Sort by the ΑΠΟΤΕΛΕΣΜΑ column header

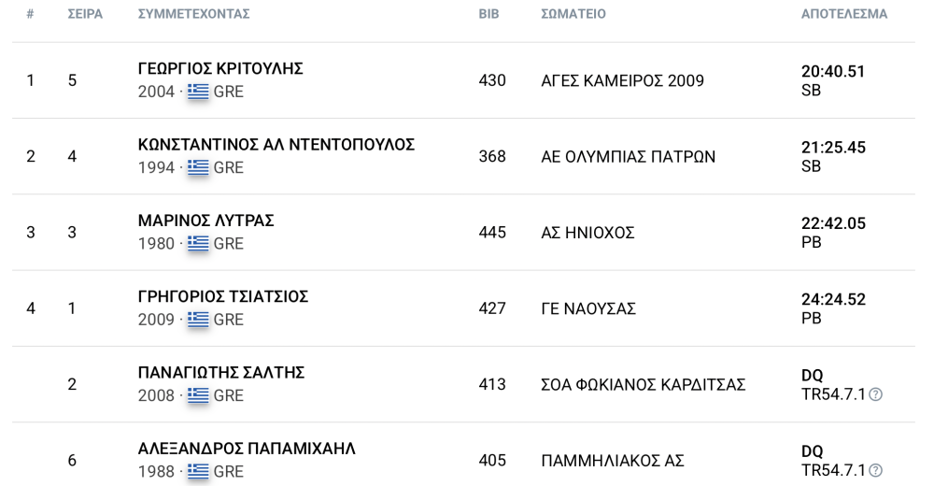pyautogui.click(x=844, y=14)
